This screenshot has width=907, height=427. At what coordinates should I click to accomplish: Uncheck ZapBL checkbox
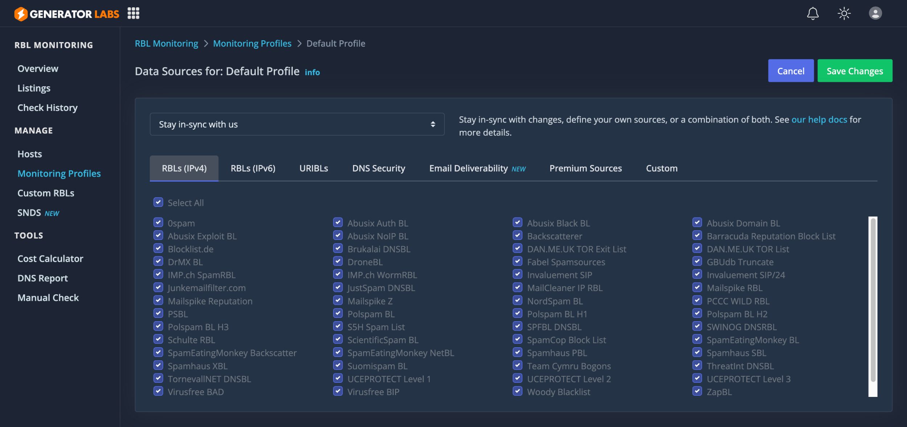697,391
